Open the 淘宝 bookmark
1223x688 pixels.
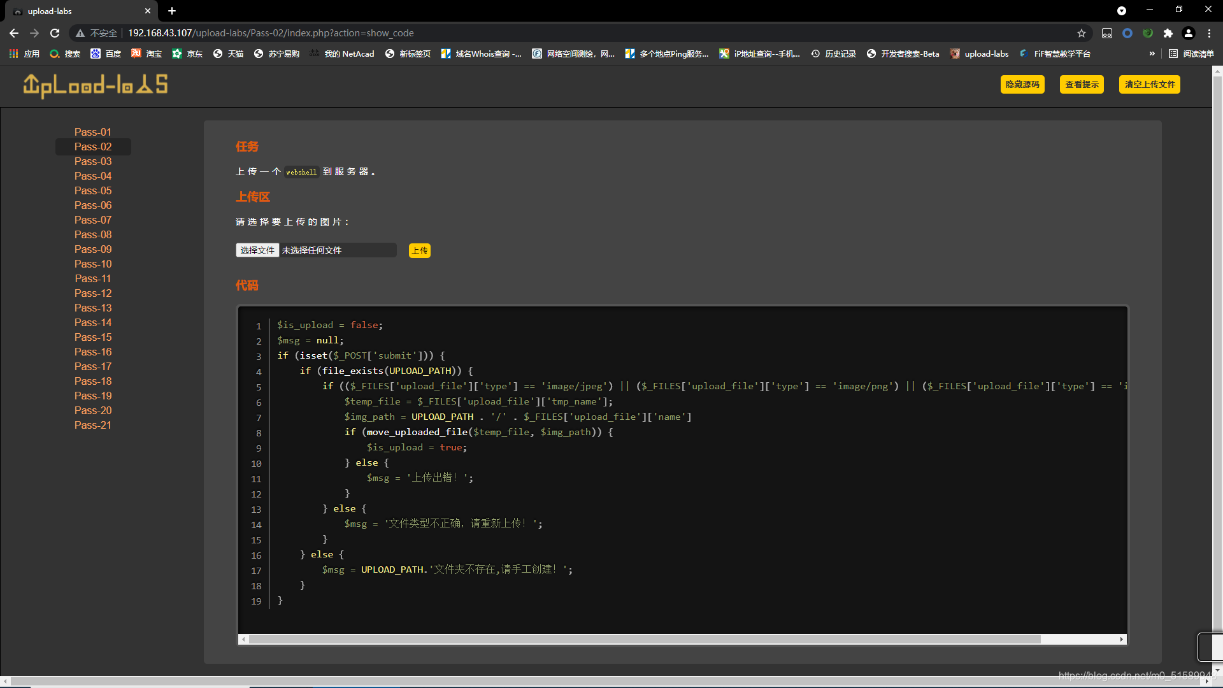[x=147, y=54]
